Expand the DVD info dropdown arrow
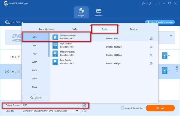Image resolution: width=180 pixels, height=116 pixels. [171, 36]
